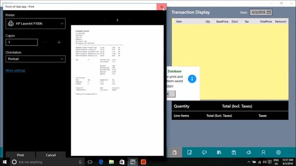The height and width of the screenshot is (166, 296).
Task: Select the user account icon in bottom bar
Action: click(x=263, y=153)
